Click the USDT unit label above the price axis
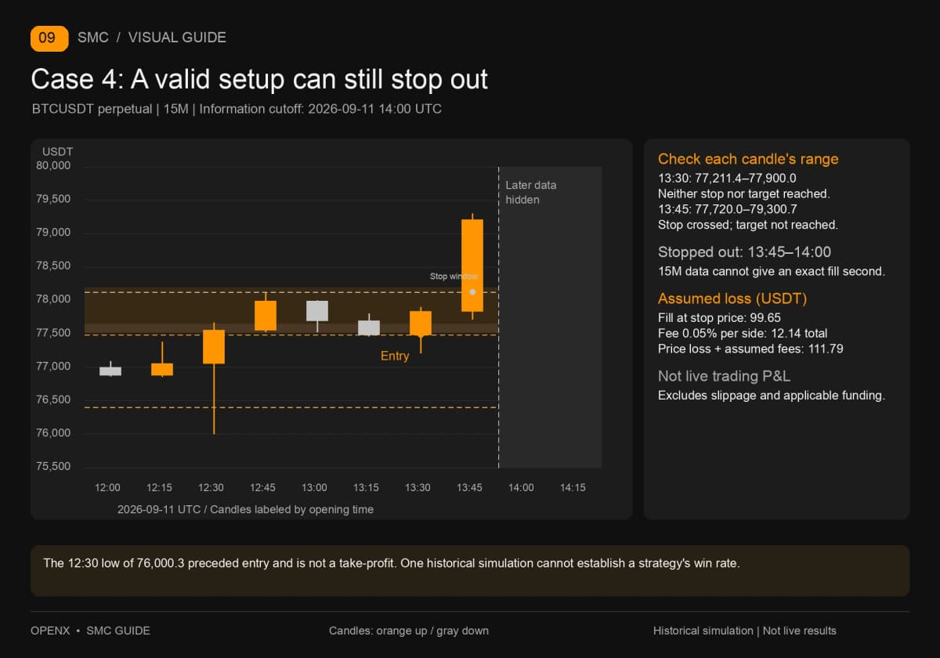Screen dimensions: 940x658 pyautogui.click(x=57, y=151)
